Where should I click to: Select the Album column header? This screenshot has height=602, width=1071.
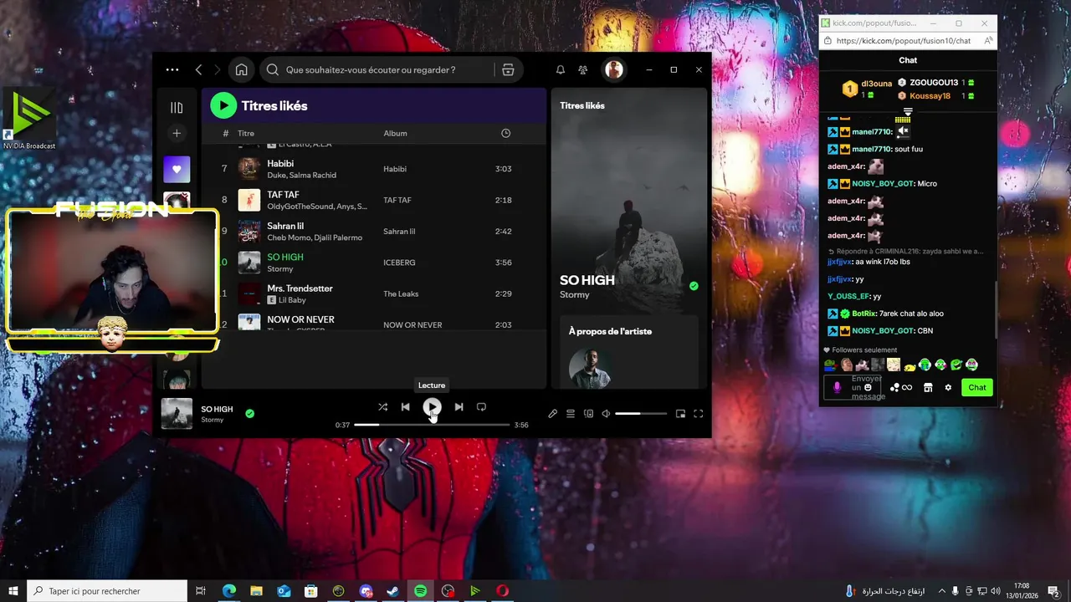(396, 133)
